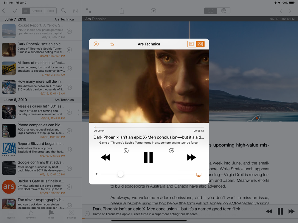This screenshot has width=298, height=223.
Task: Skip back 10 seconds in player
Action: click(x=126, y=150)
